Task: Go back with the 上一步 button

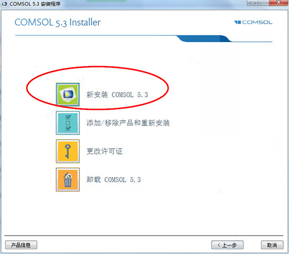Action: [227, 245]
